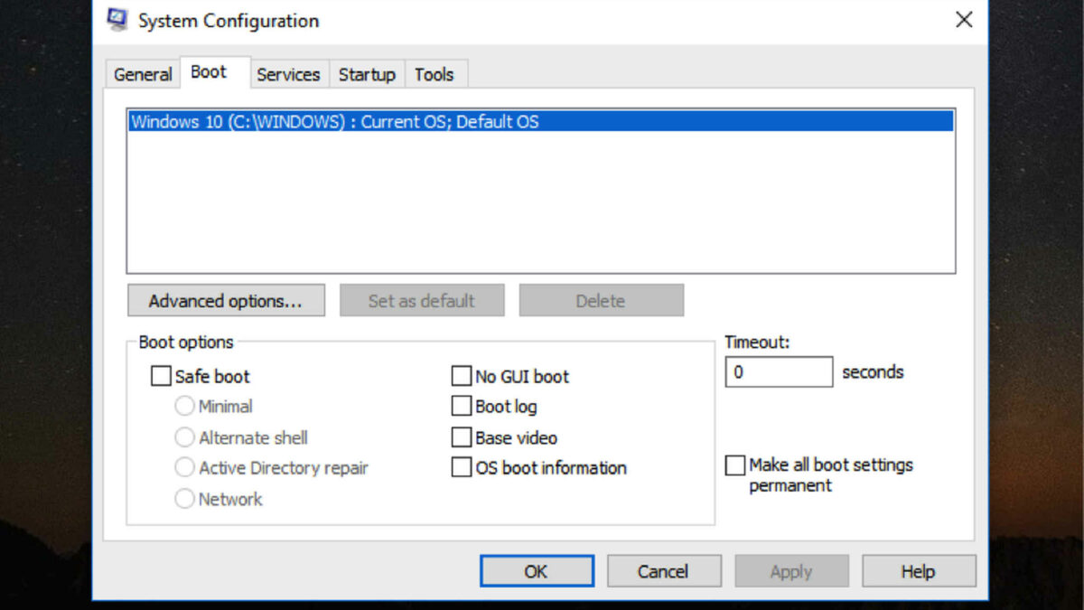Viewport: 1084px width, 610px height.
Task: Enable OS boot information checkbox
Action: (462, 467)
